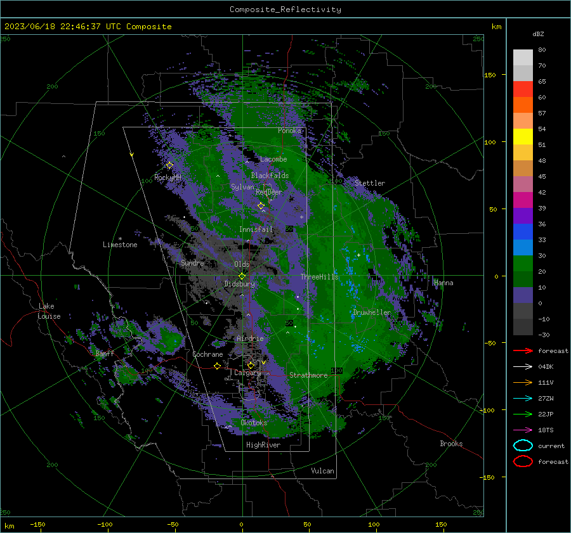571x533 pixels.
Task: Click the Composite_Reflectivity title
Action: (x=285, y=10)
